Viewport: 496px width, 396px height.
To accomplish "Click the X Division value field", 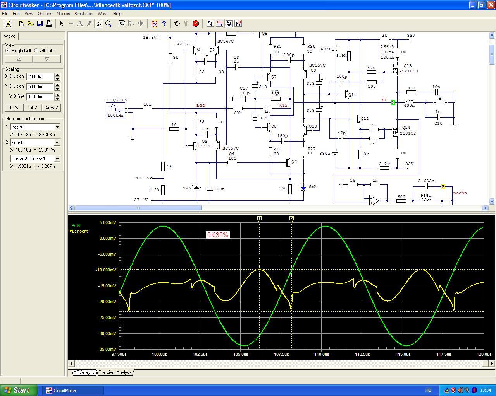I will click(40, 77).
